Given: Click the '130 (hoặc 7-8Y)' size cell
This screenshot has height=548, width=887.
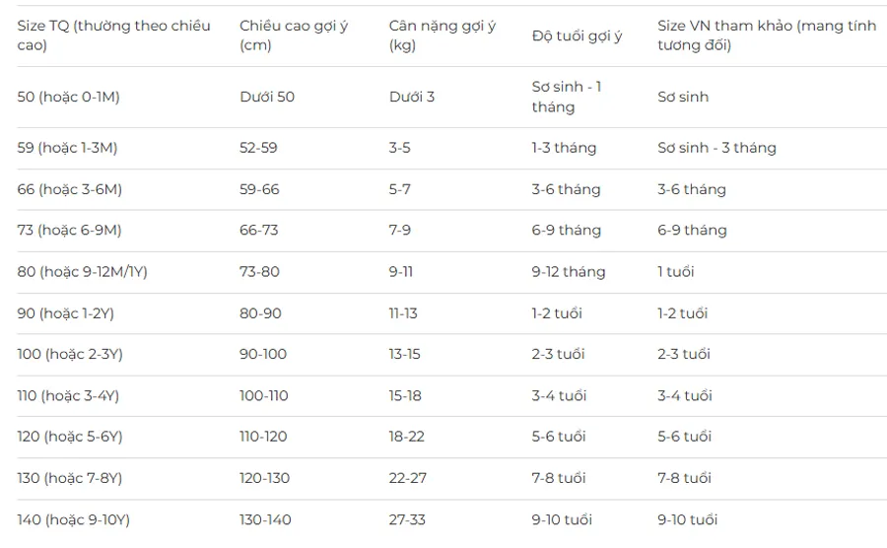Looking at the screenshot, I should click(x=70, y=478).
